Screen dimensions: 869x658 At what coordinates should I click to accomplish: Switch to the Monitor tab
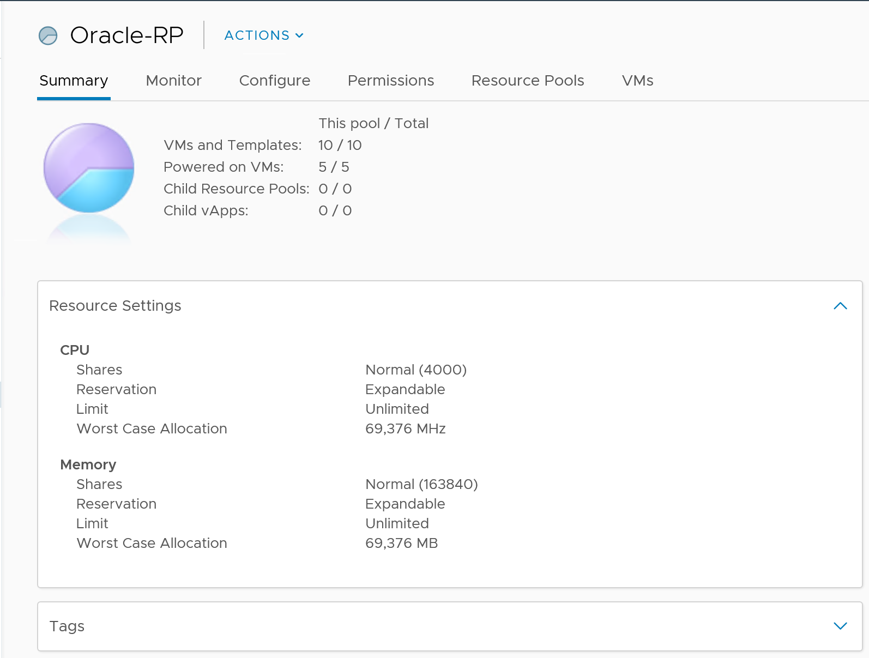coord(173,81)
